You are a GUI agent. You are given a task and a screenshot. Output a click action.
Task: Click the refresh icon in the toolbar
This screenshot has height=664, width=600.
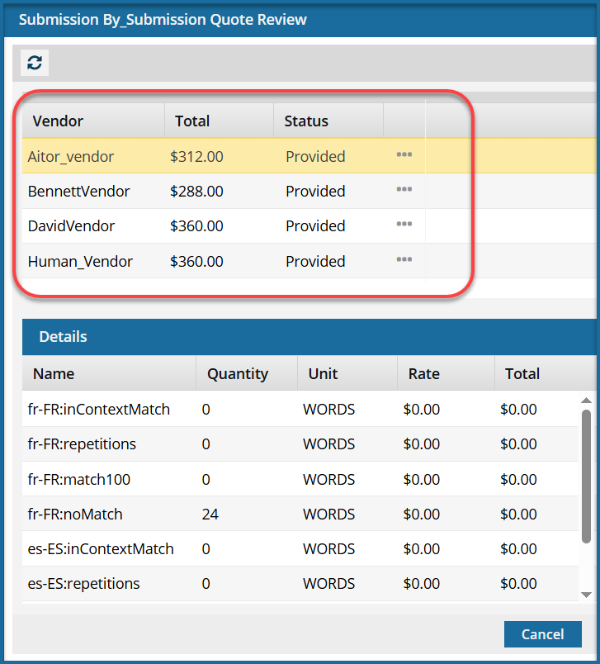point(35,63)
